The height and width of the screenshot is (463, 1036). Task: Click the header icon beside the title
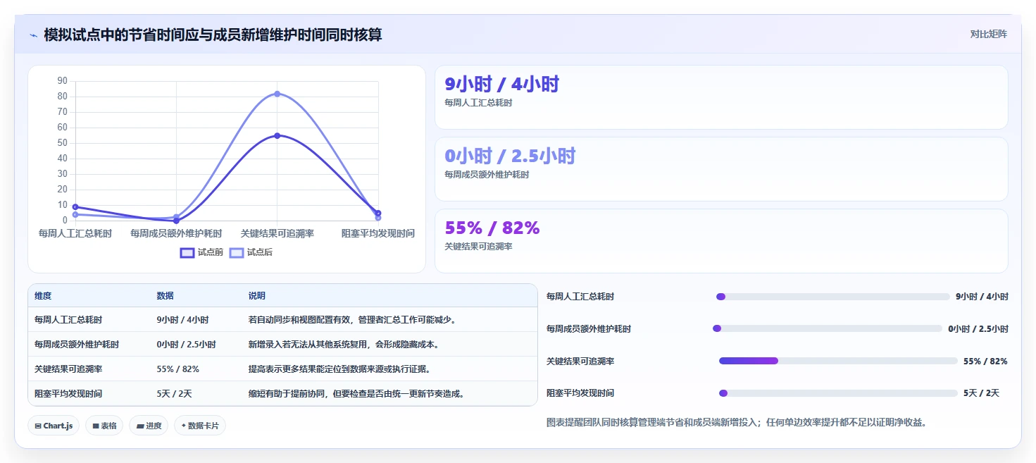tap(33, 35)
